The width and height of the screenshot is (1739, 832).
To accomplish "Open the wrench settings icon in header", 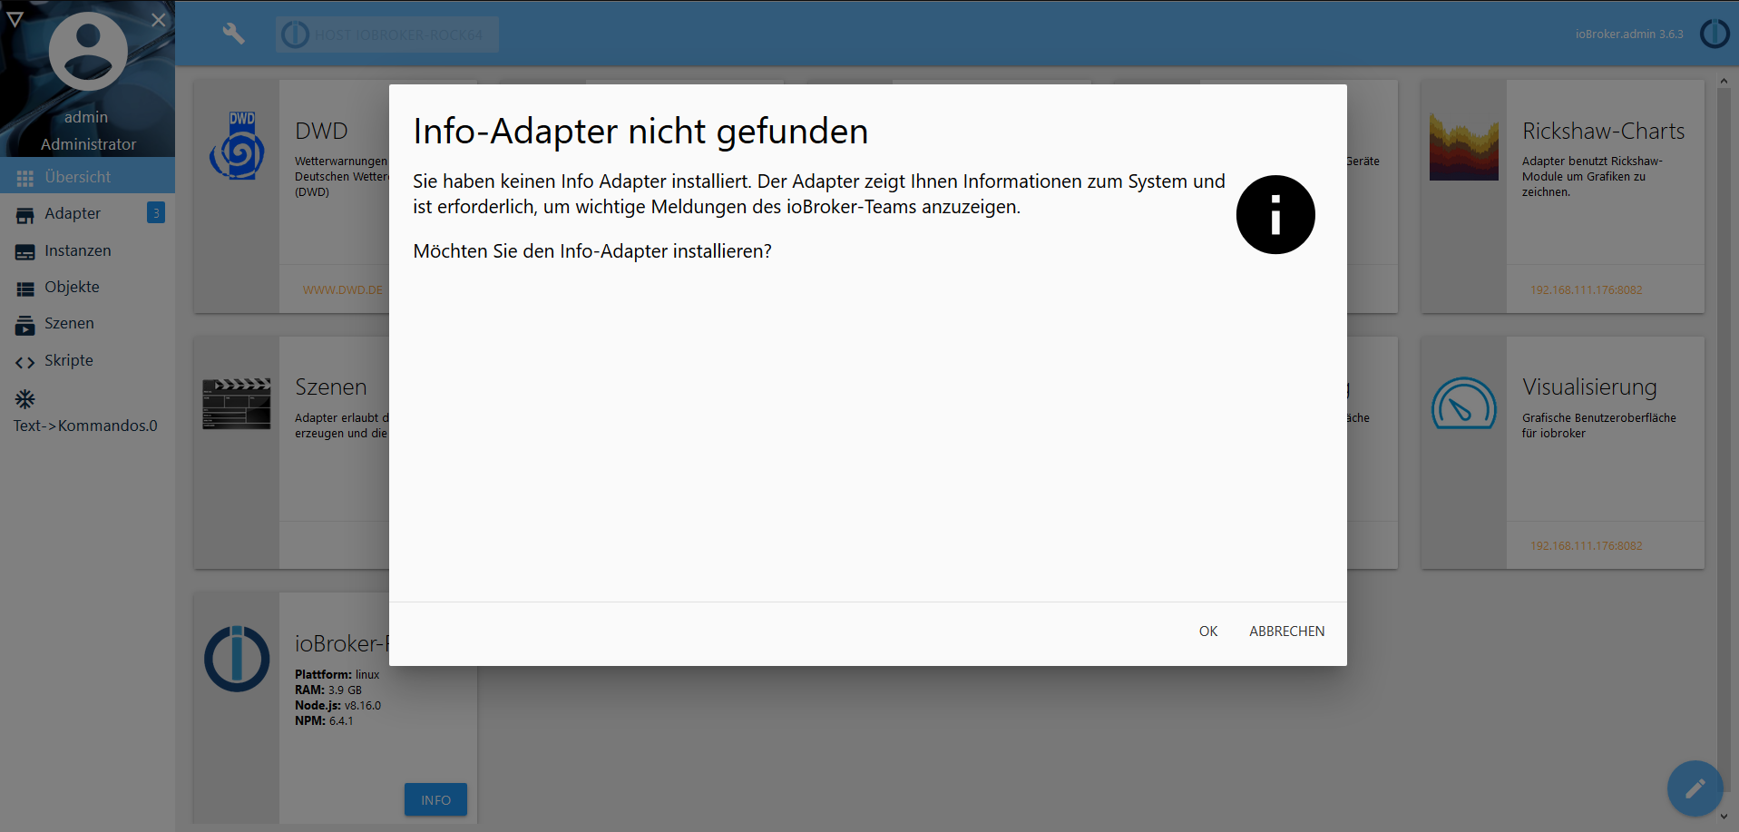I will click(233, 34).
